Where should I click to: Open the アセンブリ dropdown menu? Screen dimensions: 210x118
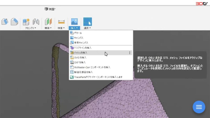[30, 28]
